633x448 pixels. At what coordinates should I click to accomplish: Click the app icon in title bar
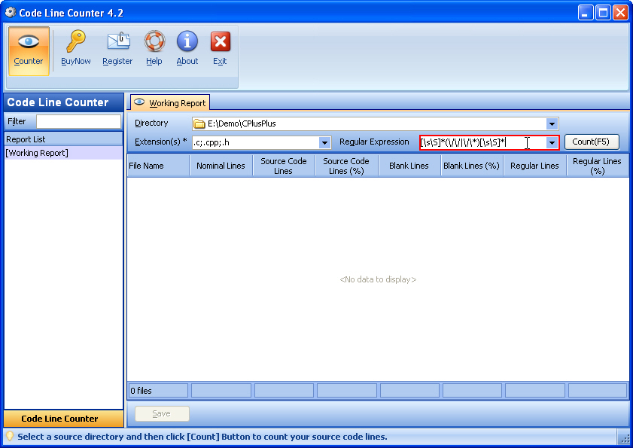click(x=11, y=12)
